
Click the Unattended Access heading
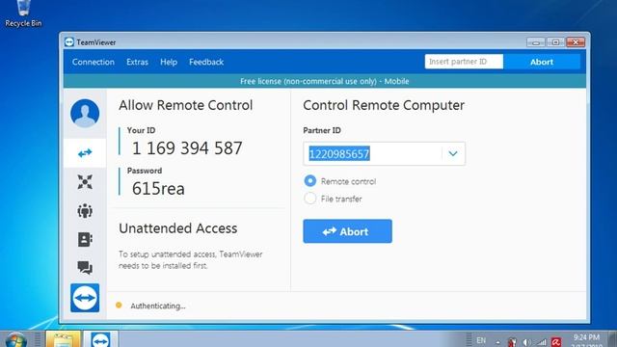click(177, 228)
